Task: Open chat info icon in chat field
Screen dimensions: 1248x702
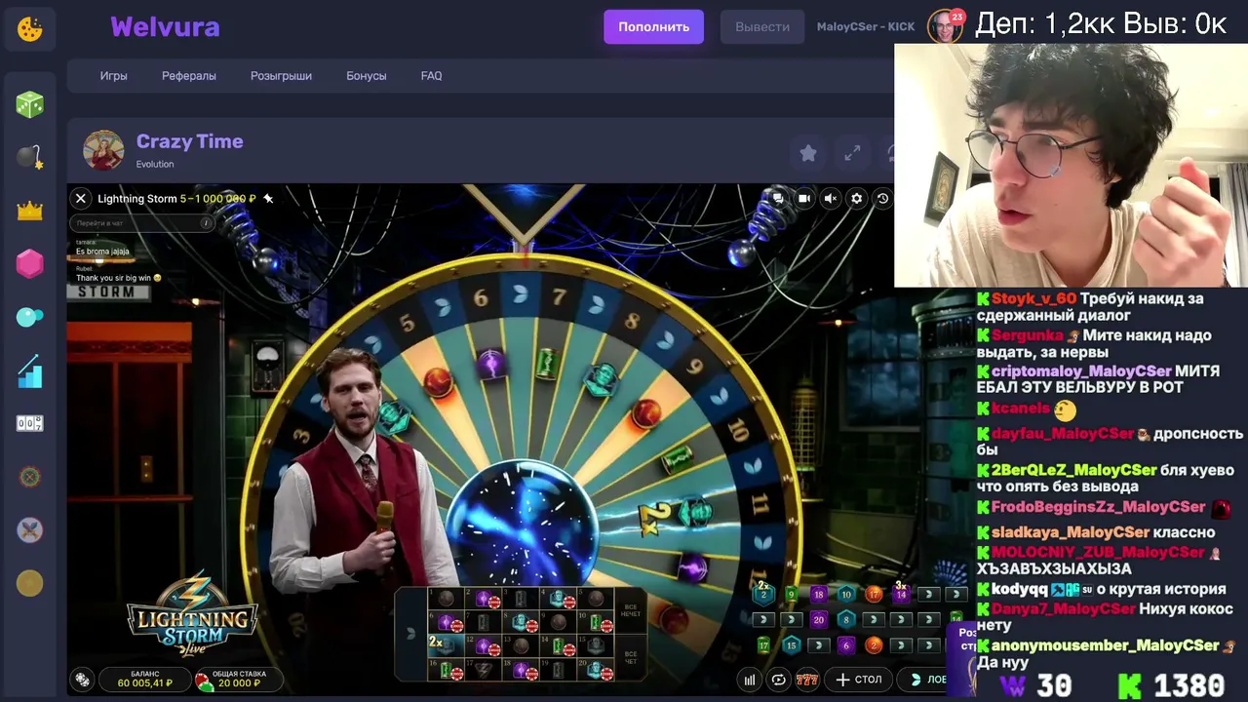Action: click(x=207, y=223)
